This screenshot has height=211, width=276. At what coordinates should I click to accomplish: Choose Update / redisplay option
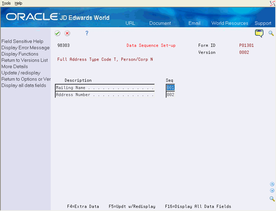pyautogui.click(x=21, y=73)
